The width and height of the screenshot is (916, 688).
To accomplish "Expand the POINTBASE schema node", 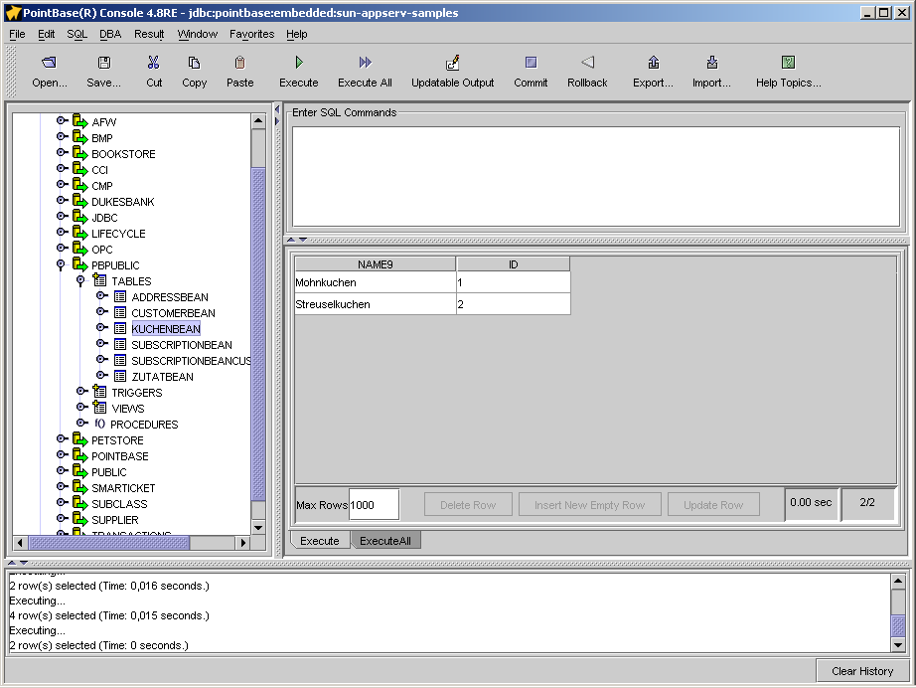I will pos(62,454).
